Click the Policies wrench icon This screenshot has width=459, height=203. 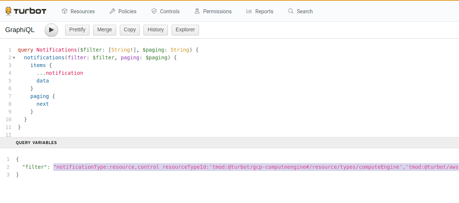pos(112,11)
